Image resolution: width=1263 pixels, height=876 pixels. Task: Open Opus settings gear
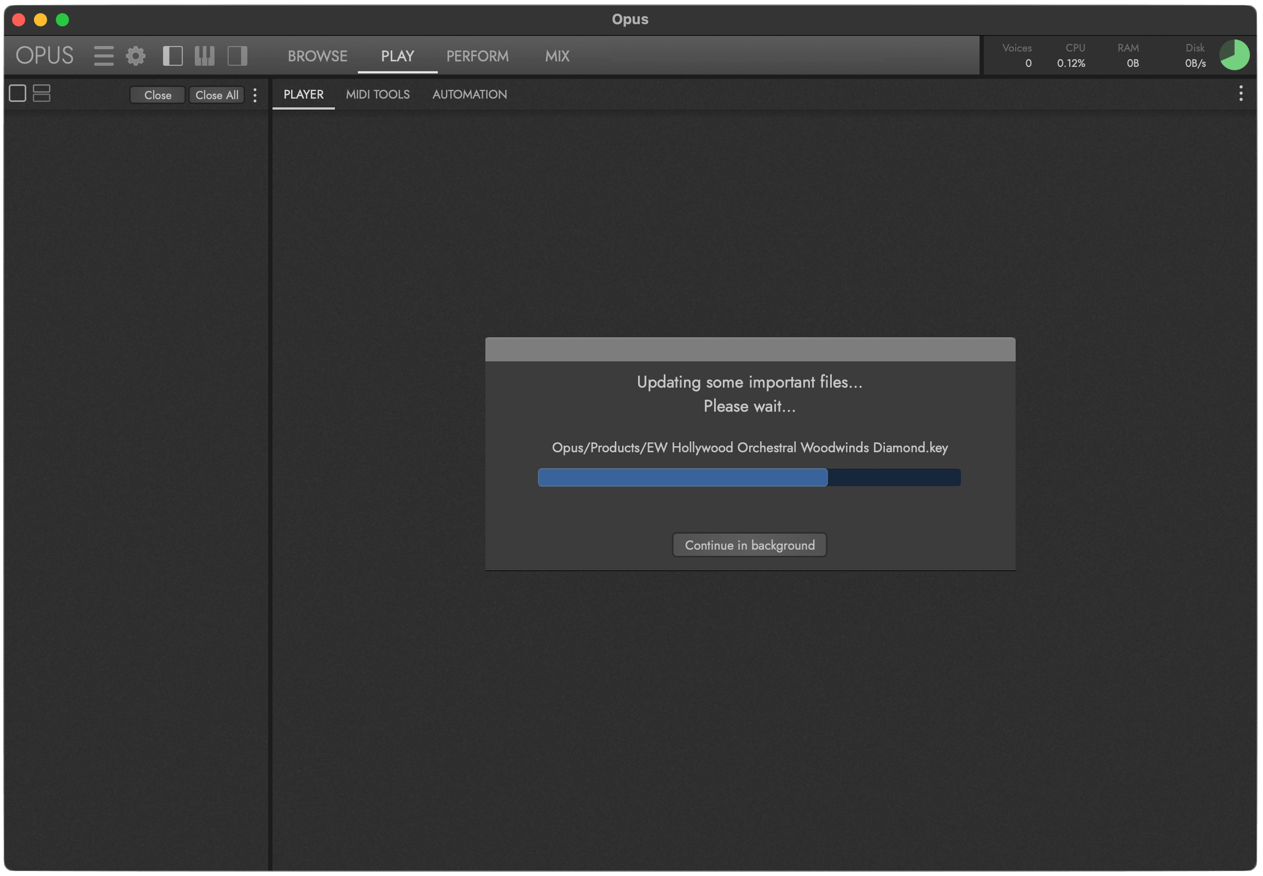136,56
